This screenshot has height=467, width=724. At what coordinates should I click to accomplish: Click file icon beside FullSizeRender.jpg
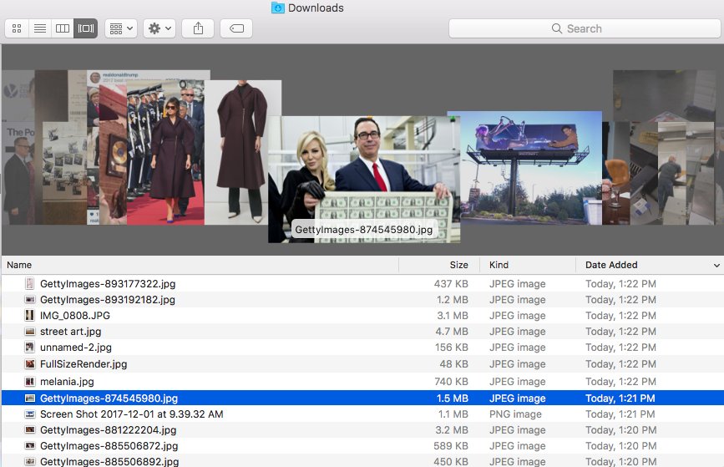click(x=30, y=364)
